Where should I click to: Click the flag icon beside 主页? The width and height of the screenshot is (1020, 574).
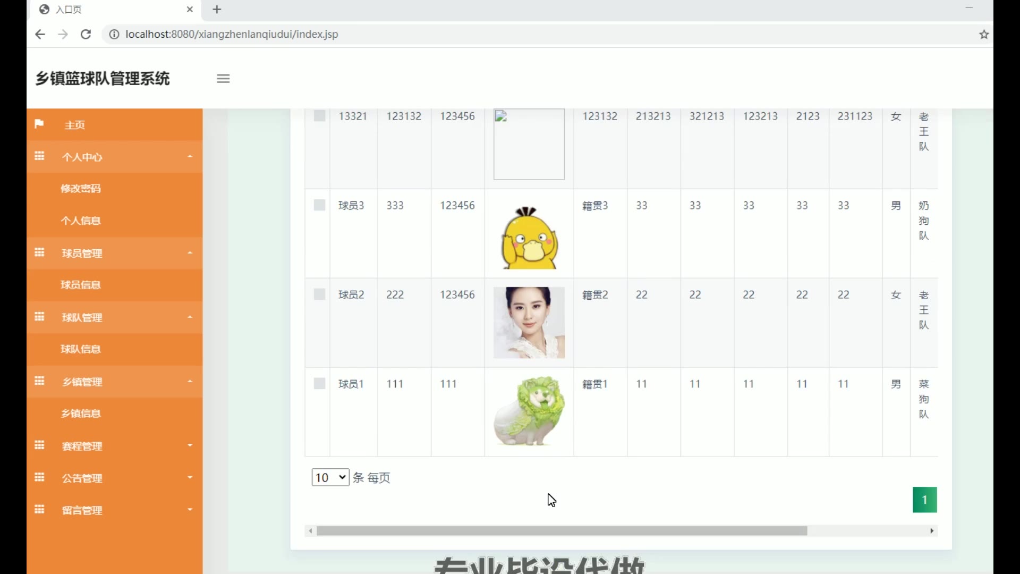(39, 124)
